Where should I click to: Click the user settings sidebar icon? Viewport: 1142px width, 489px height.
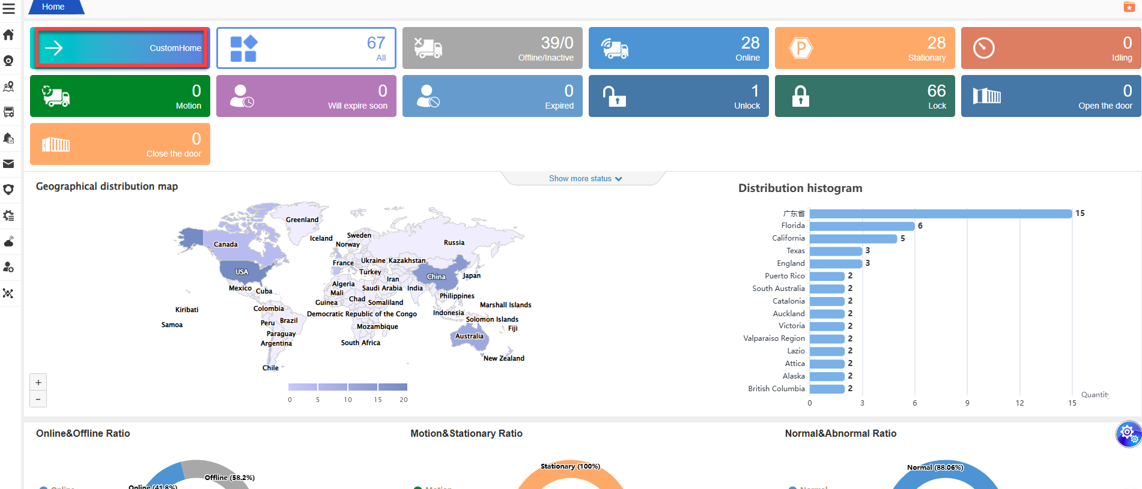(x=8, y=267)
